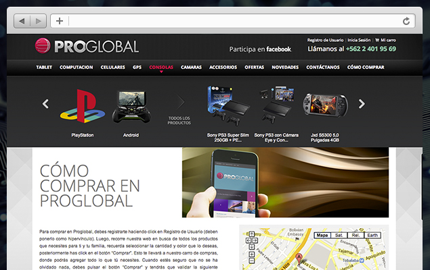Open the Inicia Sesión link
This screenshot has width=430, height=270.
[x=359, y=40]
